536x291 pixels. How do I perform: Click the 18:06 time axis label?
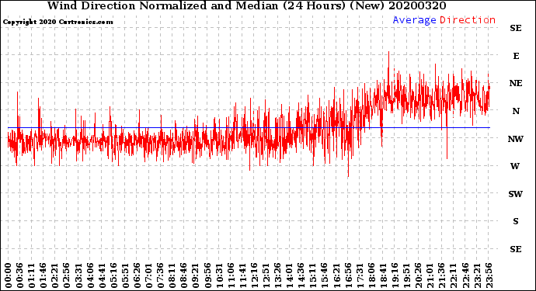coord(371,275)
